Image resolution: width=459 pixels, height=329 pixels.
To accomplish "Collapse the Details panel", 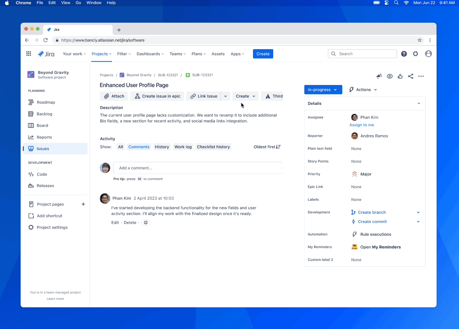I will point(419,103).
